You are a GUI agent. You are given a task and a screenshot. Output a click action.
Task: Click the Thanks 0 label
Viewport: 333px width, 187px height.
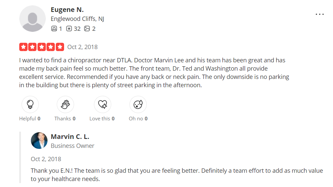tap(65, 118)
